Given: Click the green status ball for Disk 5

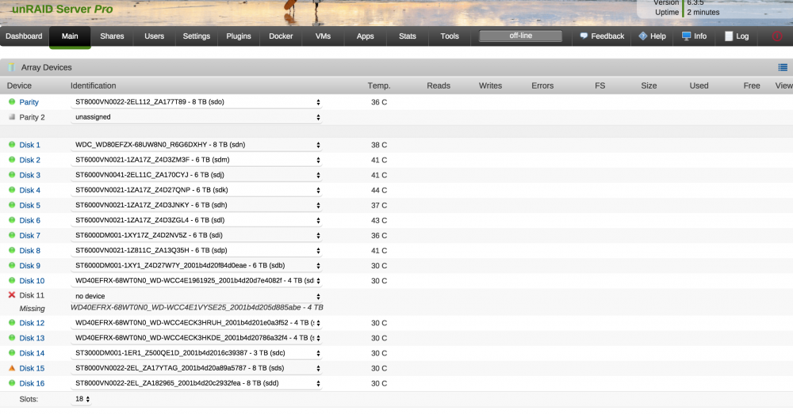Looking at the screenshot, I should click(12, 205).
